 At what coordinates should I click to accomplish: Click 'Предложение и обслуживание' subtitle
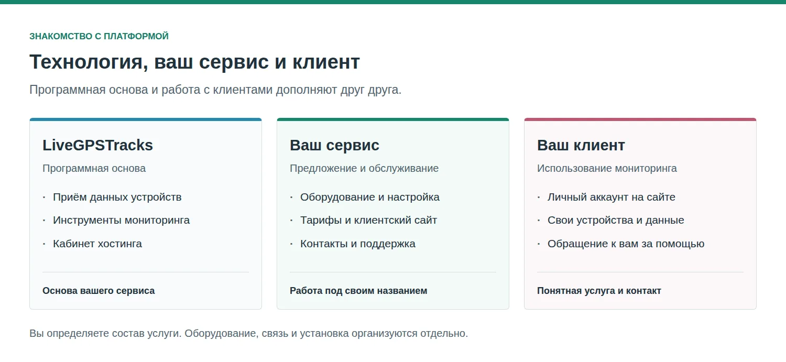pos(364,168)
